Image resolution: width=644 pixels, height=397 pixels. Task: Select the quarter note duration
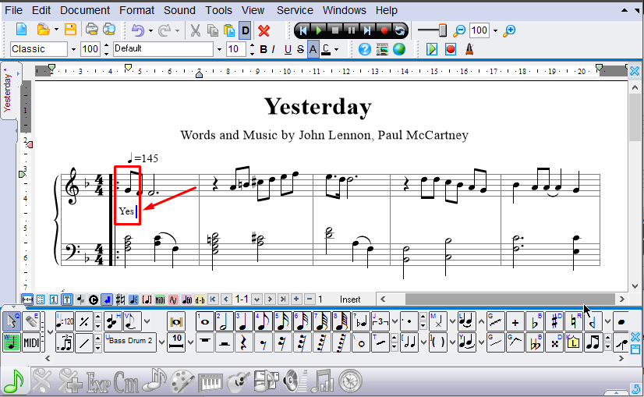244,321
